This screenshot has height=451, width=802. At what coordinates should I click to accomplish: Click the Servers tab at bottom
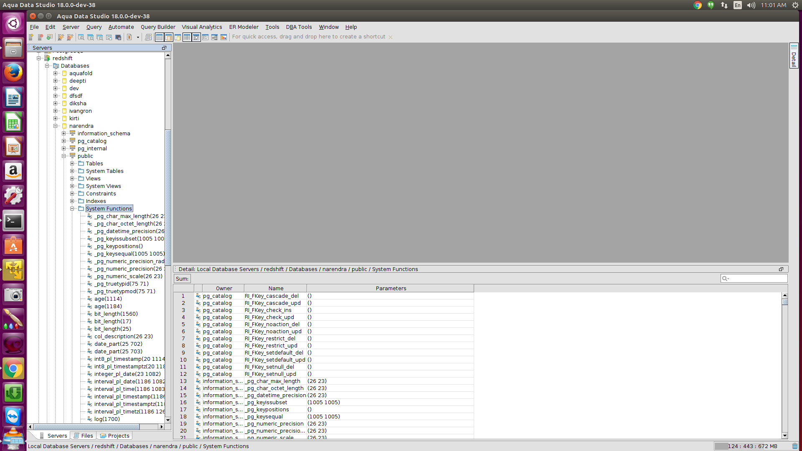point(53,436)
